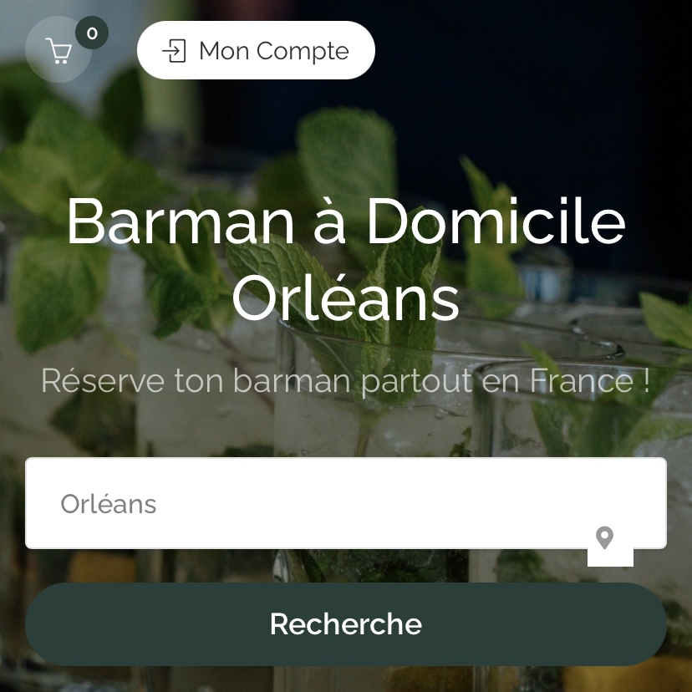Click the Barman à Domicile heading text
This screenshot has width=692, height=692.
pyautogui.click(x=345, y=221)
